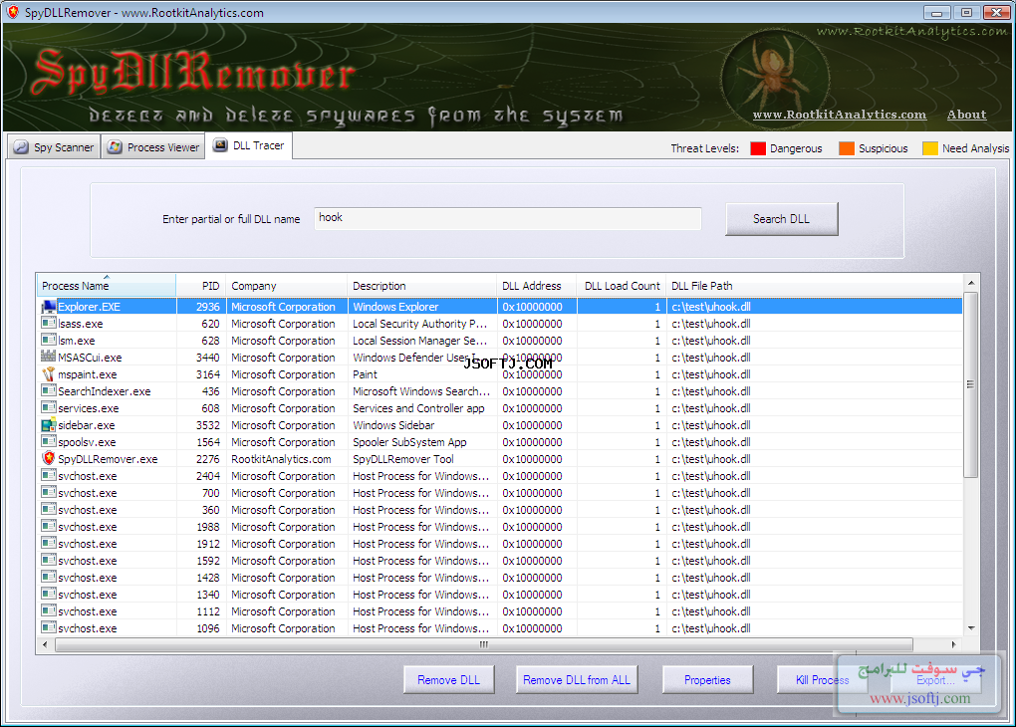Click the spoolsv.exe process icon
1016x727 pixels.
pos(49,442)
